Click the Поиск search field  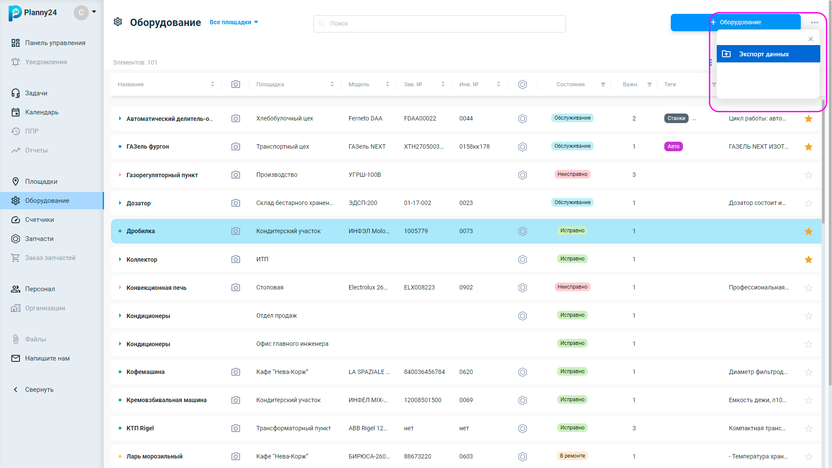pos(439,24)
